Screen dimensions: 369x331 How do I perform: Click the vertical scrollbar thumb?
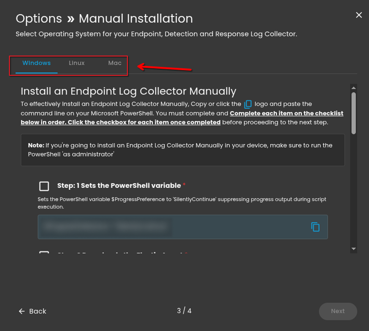[x=353, y=113]
